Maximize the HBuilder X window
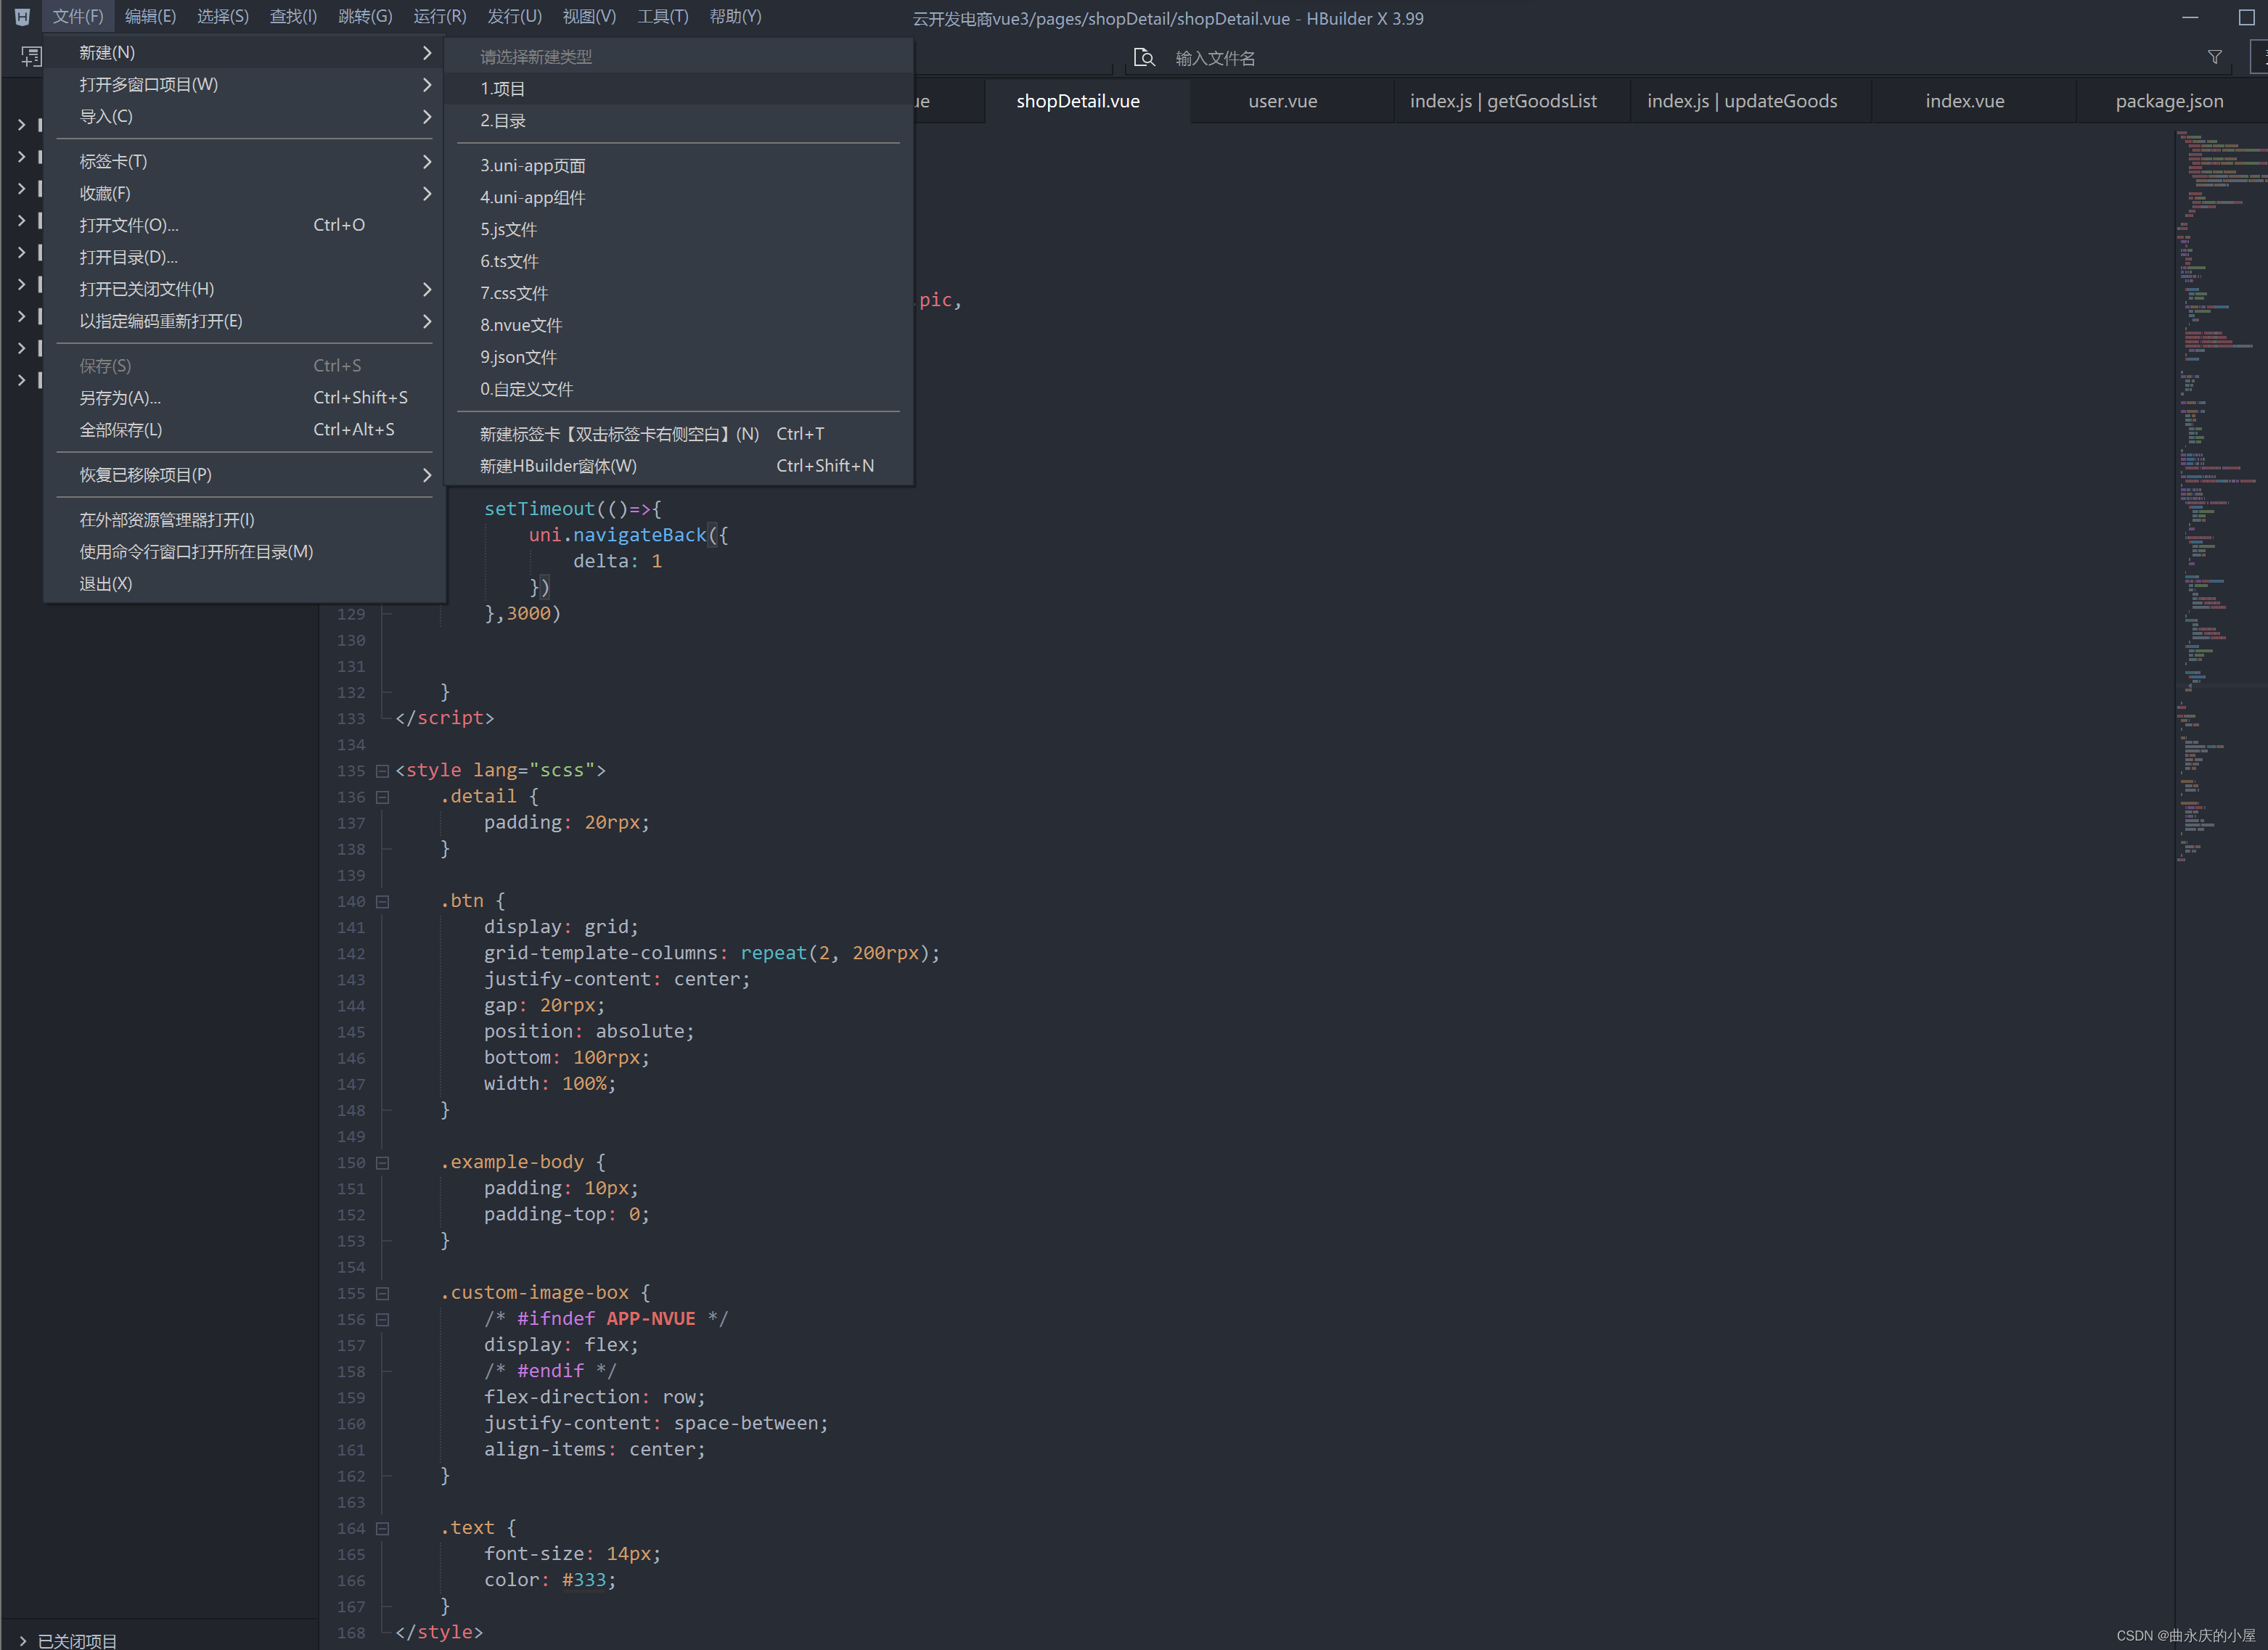 pos(2246,18)
